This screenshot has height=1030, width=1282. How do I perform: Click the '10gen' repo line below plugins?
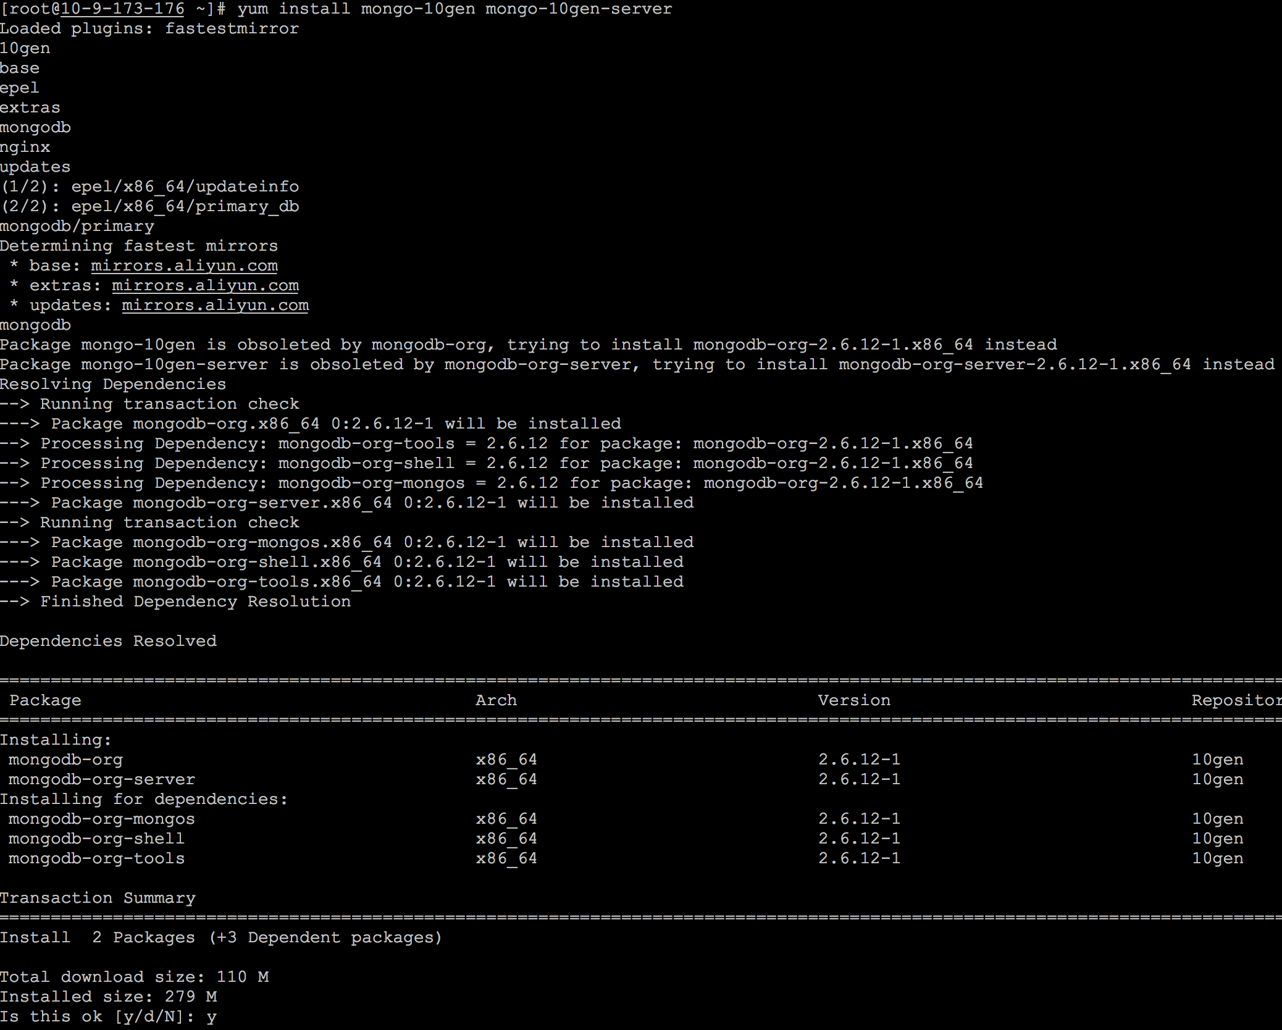point(25,48)
